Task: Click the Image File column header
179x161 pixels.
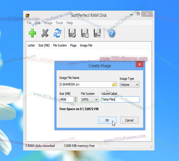Action: point(86,46)
